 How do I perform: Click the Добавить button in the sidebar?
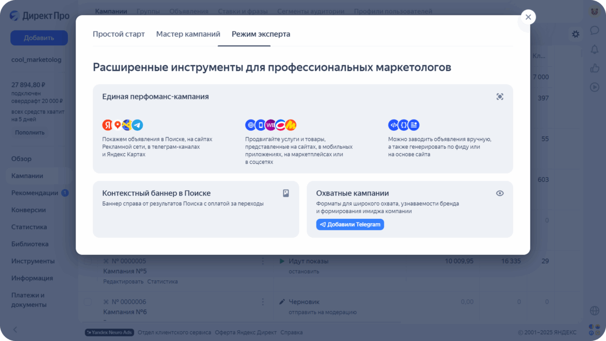(39, 38)
